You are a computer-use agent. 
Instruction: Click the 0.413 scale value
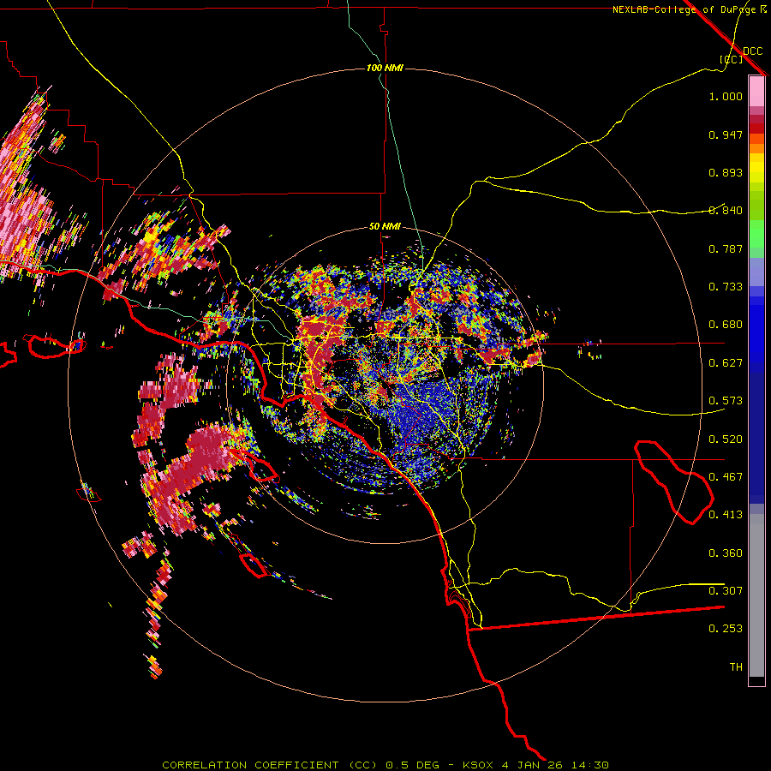click(726, 515)
